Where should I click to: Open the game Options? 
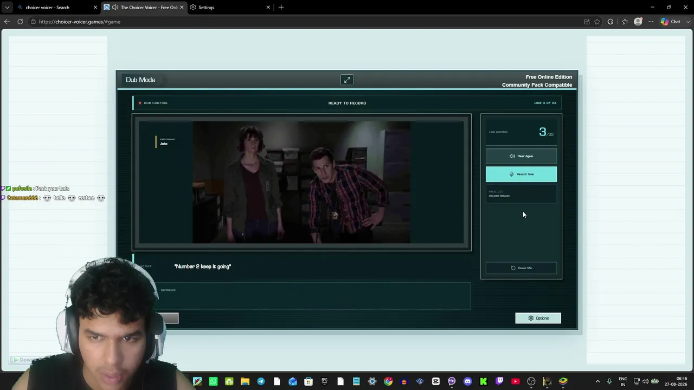click(x=538, y=318)
